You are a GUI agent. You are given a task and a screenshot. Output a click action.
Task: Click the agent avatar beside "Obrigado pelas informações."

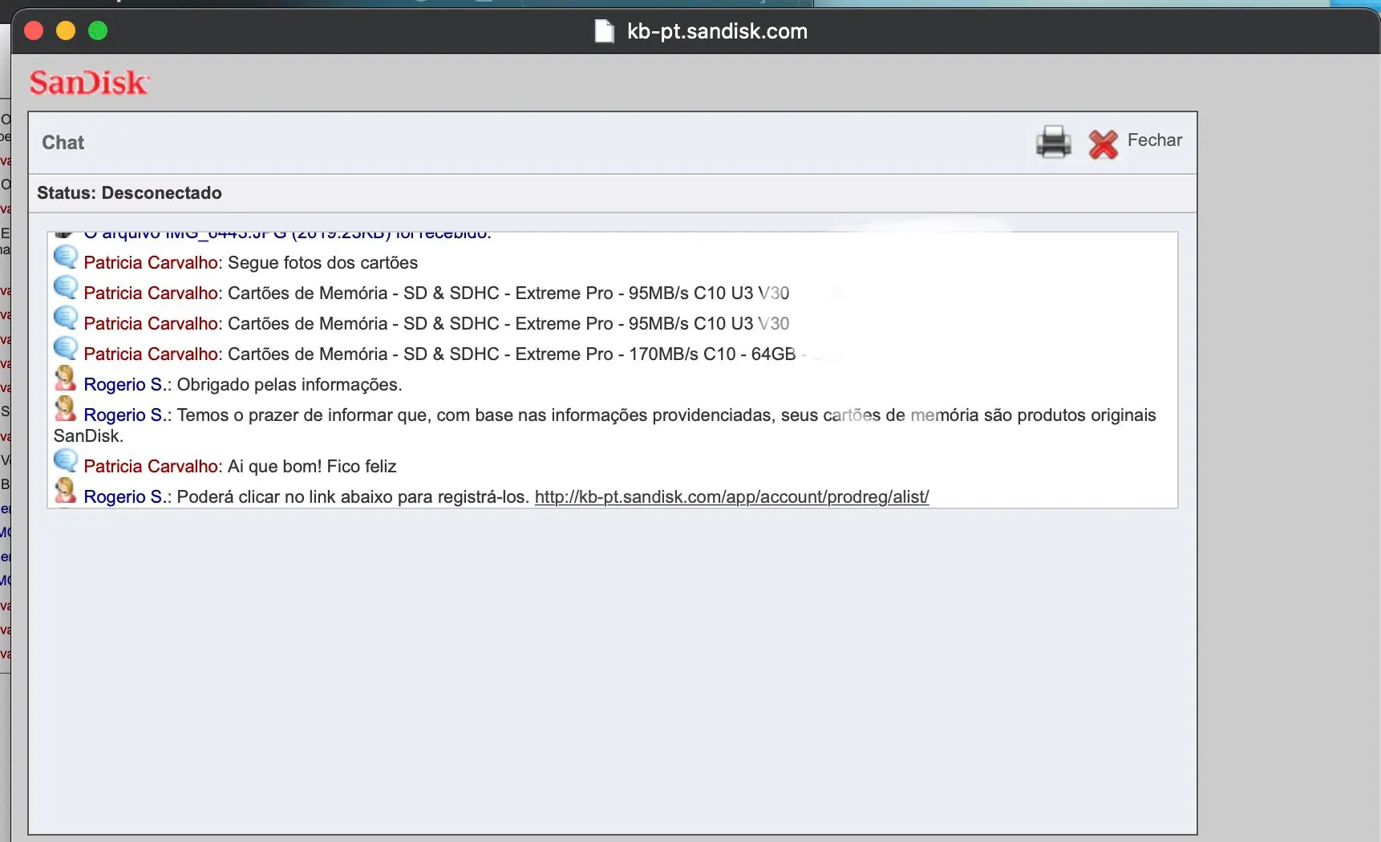pos(65,378)
